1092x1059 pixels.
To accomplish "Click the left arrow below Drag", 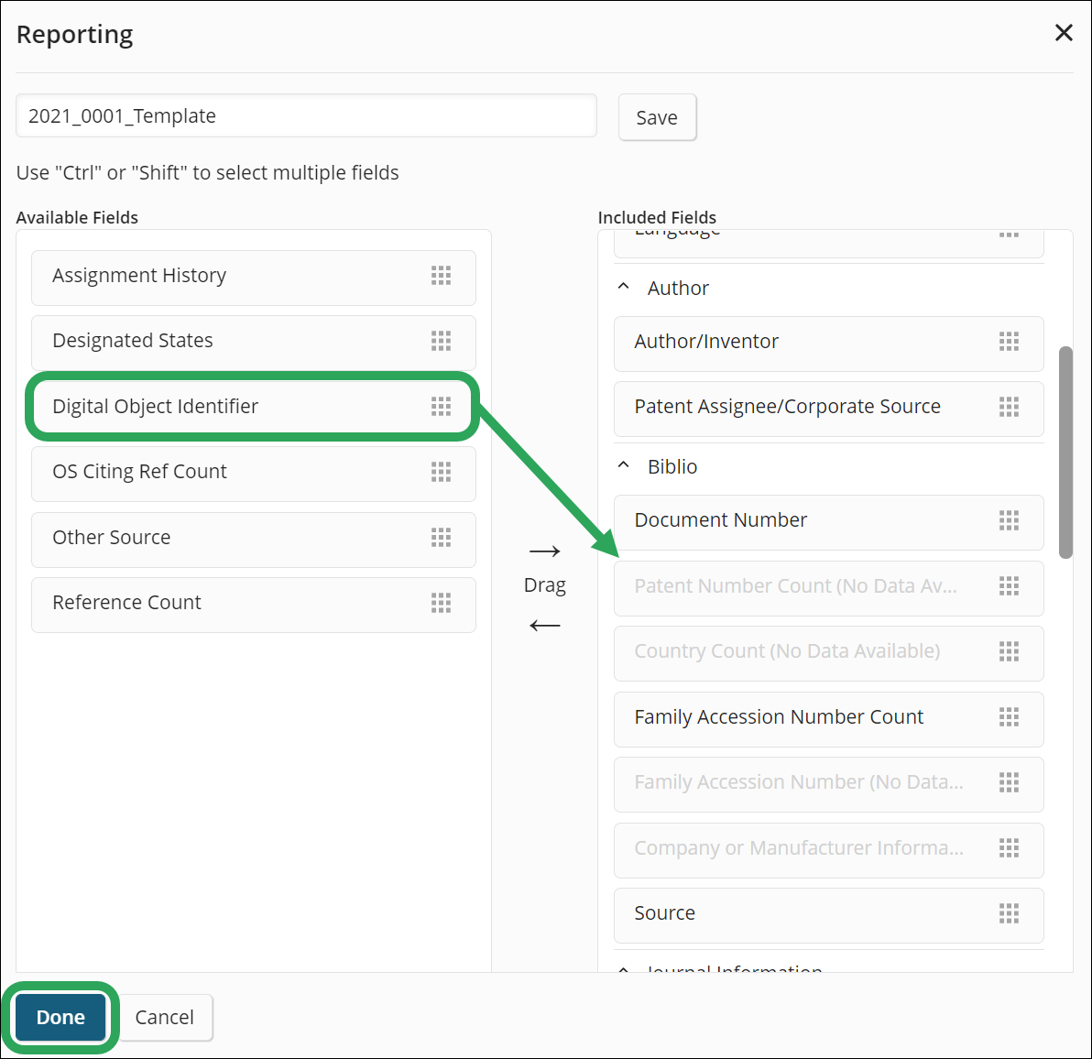I will 544,626.
